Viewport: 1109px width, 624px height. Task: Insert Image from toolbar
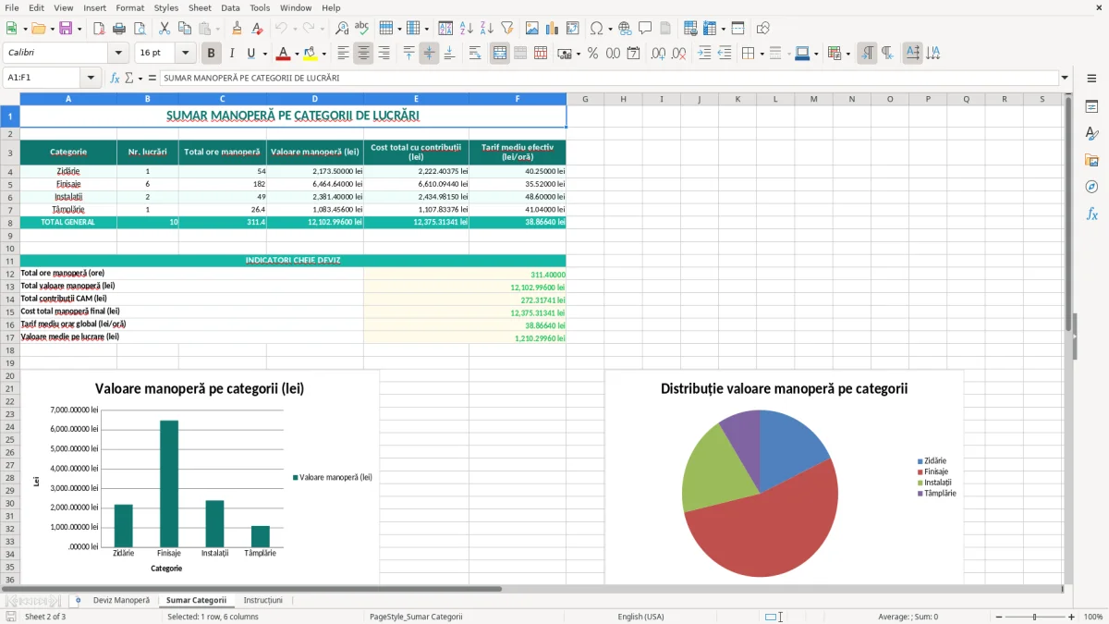point(532,29)
